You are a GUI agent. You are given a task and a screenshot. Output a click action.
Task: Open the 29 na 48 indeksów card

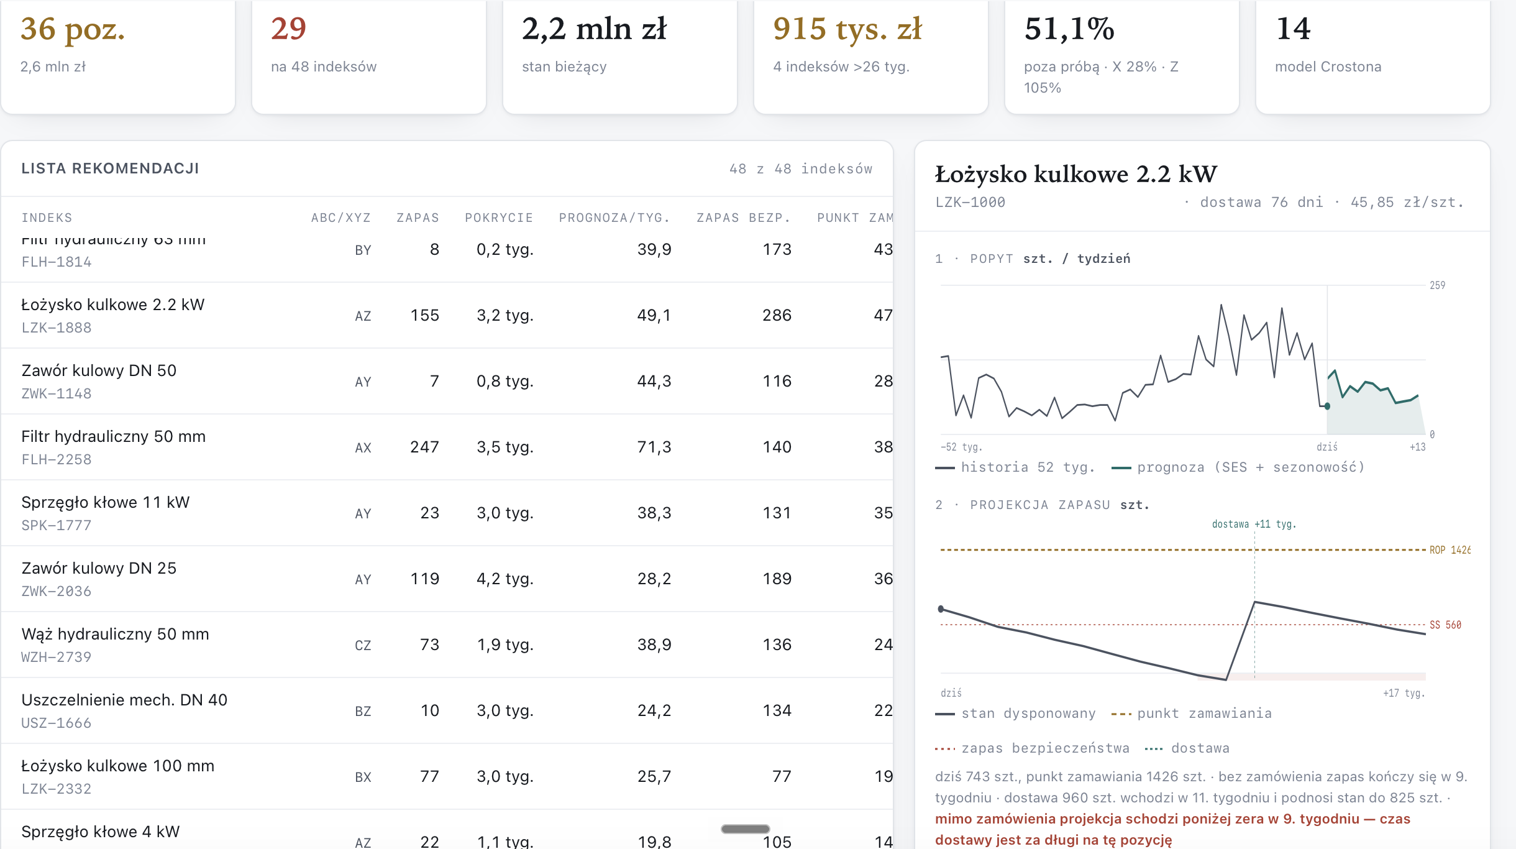[x=369, y=56]
